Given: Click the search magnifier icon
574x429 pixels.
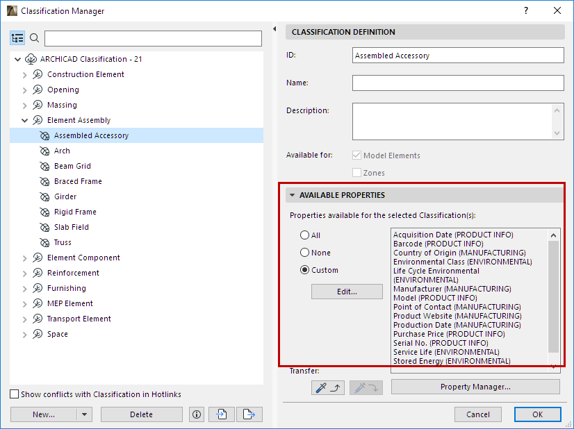Looking at the screenshot, I should point(34,38).
